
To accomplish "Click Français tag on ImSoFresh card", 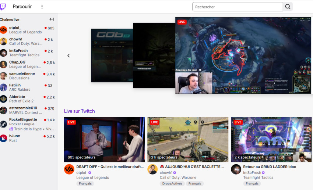I will point(252,184).
